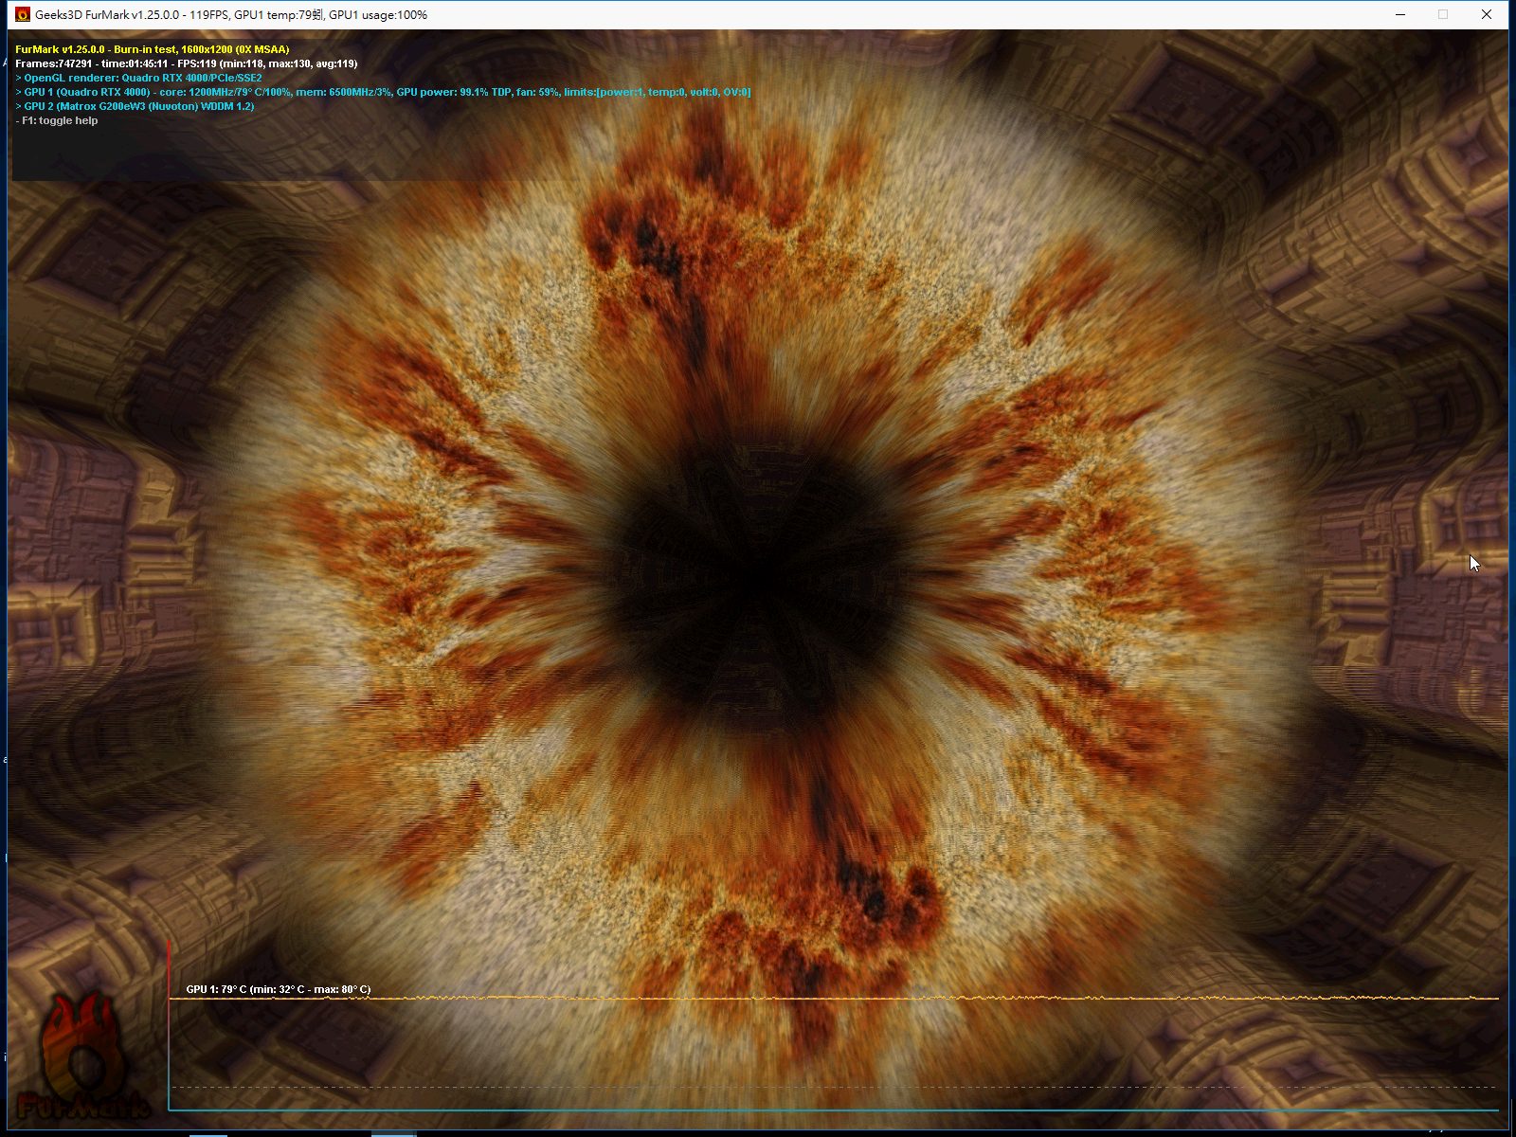Minimize the FurMark window
The height and width of the screenshot is (1137, 1516).
(x=1400, y=14)
